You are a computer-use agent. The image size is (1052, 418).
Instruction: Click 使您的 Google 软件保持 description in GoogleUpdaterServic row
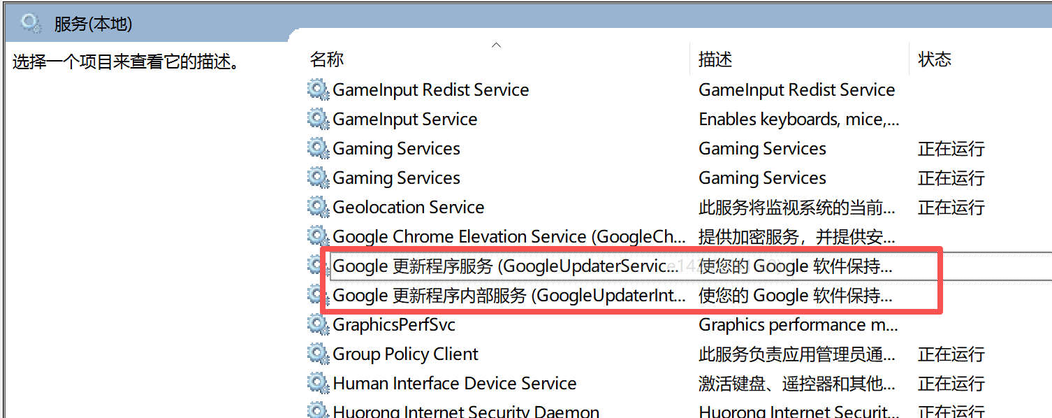tap(796, 266)
